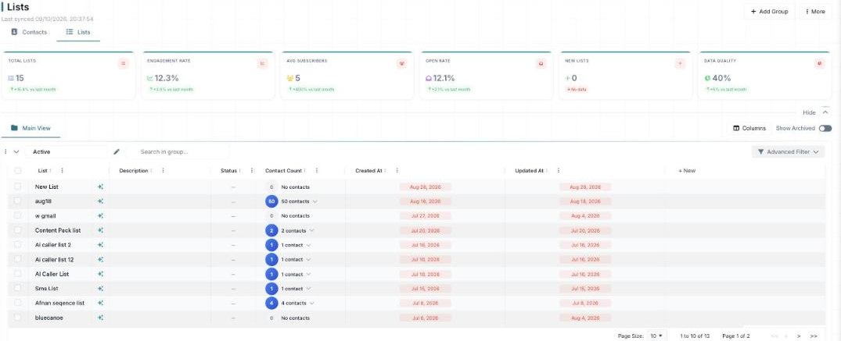Expand the 4 contacts dropdown for Afnan seqence list
This screenshot has height=341, width=841.
[x=312, y=303]
